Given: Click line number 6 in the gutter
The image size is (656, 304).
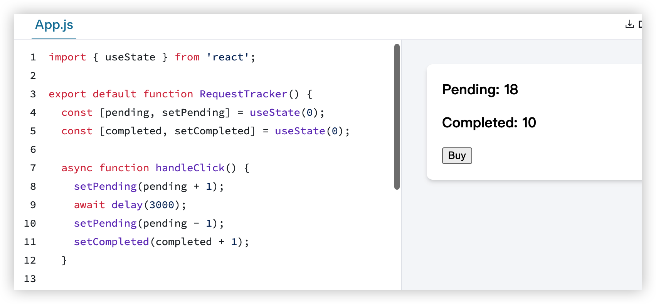Looking at the screenshot, I should pyautogui.click(x=33, y=150).
